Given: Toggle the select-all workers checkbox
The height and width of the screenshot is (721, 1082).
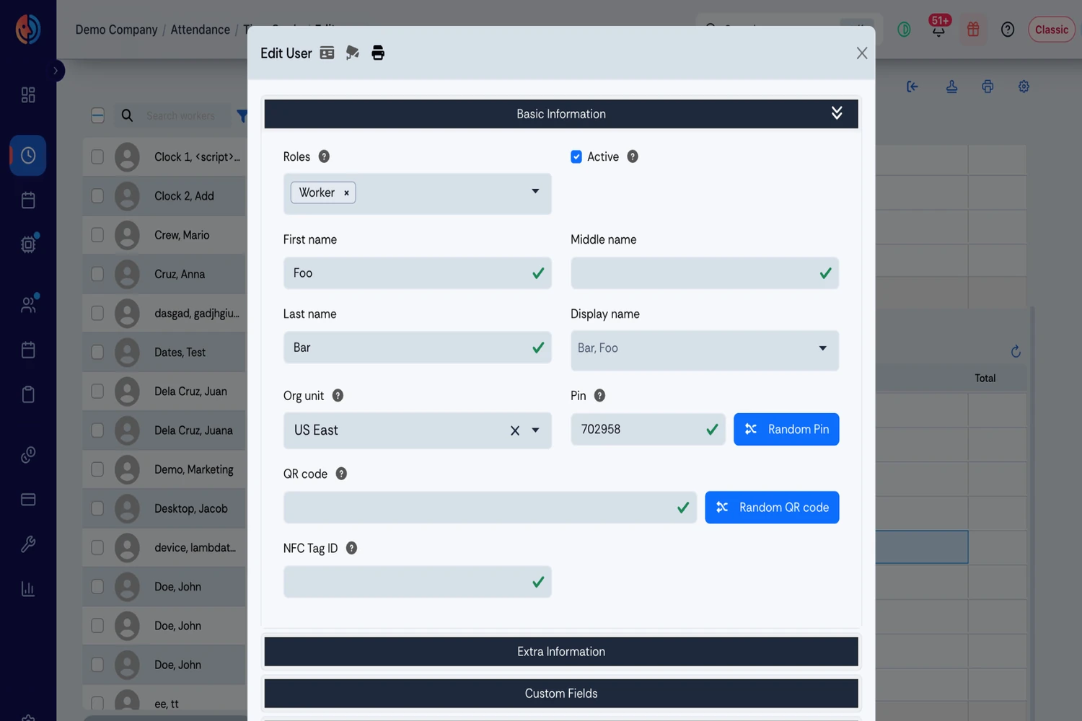Looking at the screenshot, I should pos(98,115).
